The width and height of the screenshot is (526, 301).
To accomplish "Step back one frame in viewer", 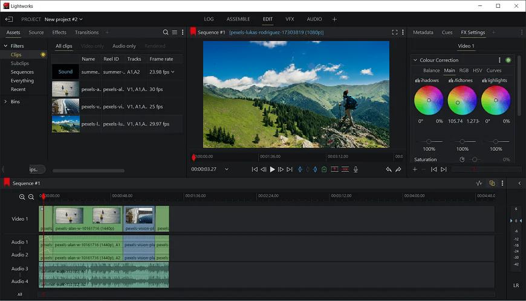I will 264,170.
